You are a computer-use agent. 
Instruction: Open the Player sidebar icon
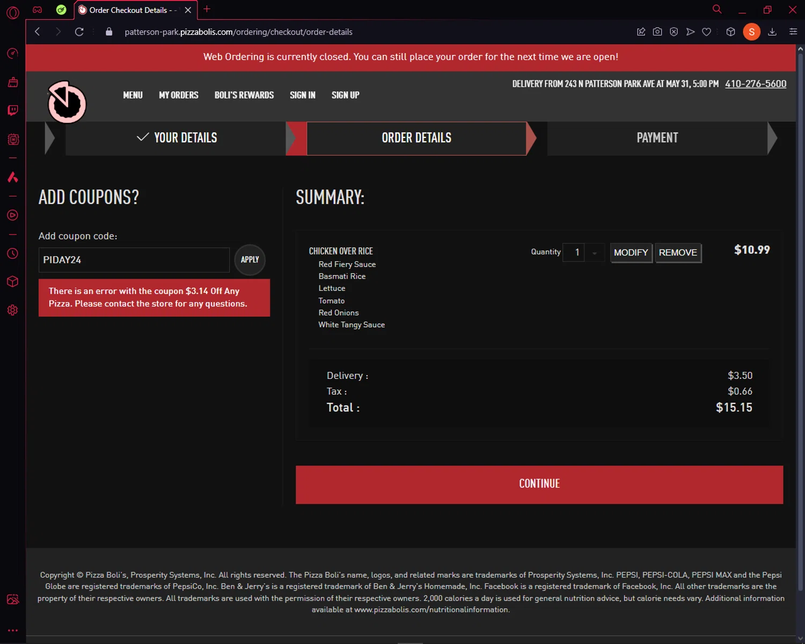pyautogui.click(x=13, y=215)
